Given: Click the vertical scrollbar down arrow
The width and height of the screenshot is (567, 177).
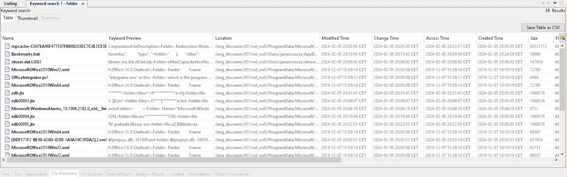Looking at the screenshot, I should 562,154.
